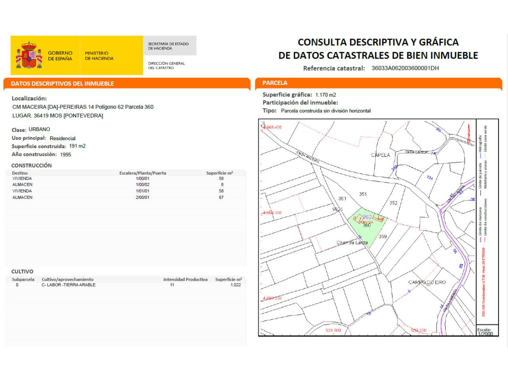Click the Dirección General del Catastro text

click(167, 65)
